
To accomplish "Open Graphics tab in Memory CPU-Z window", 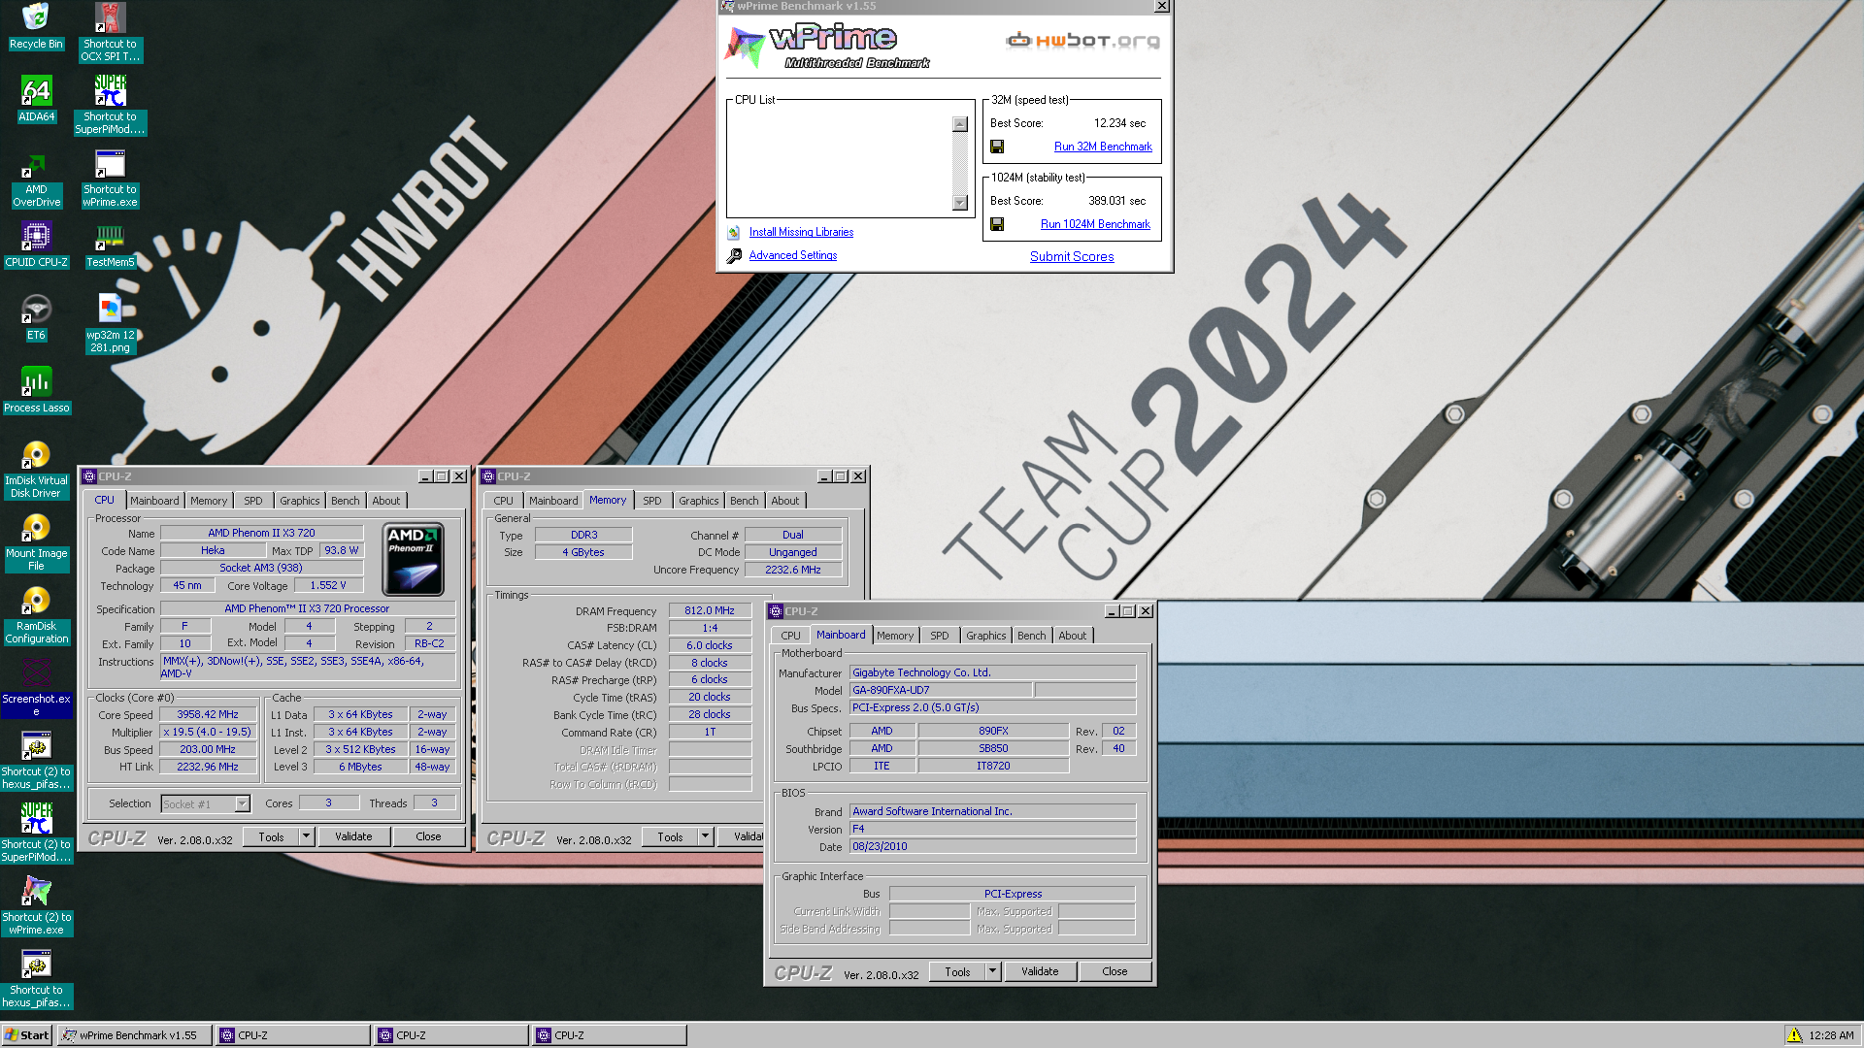I will [699, 501].
